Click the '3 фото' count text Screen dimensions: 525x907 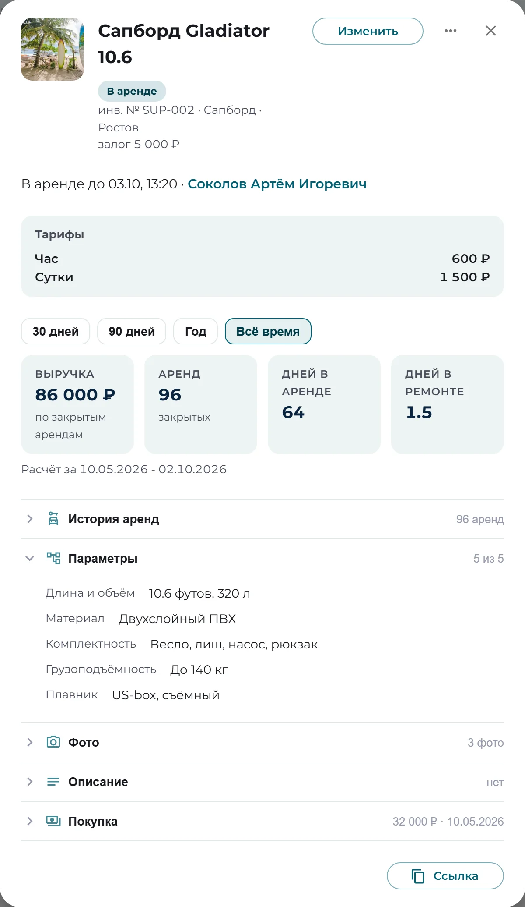pos(486,743)
